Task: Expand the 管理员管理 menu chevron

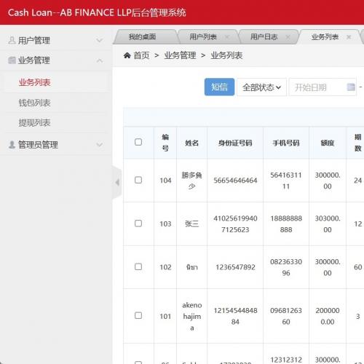Action: [x=99, y=145]
